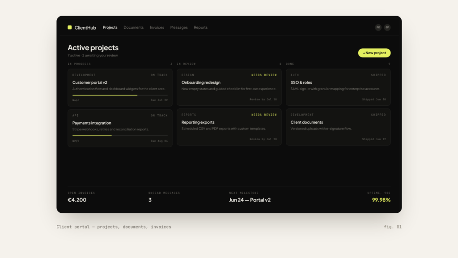Viewport: 458px width, 258px height.
Task: Click the Customer portal v2 progress bar
Action: [x=120, y=95]
